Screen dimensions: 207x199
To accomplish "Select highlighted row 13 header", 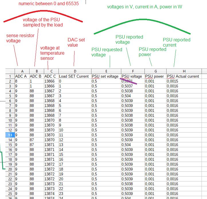I will [x=10, y=135].
